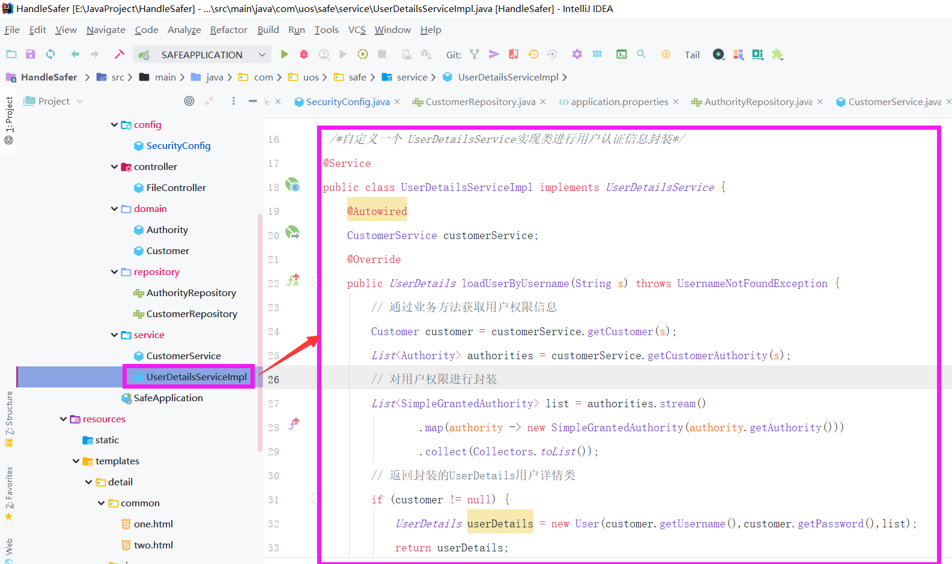
Task: Open the Refactor menu
Action: [228, 30]
